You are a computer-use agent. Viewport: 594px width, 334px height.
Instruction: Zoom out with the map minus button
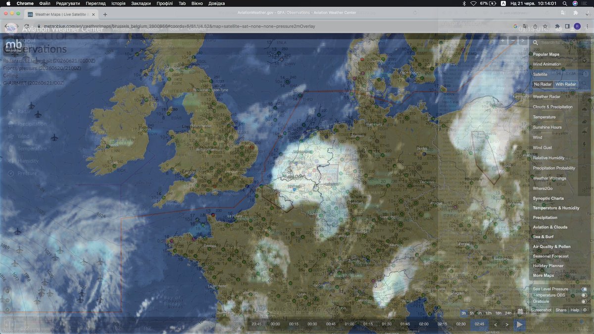[x=513, y=41]
